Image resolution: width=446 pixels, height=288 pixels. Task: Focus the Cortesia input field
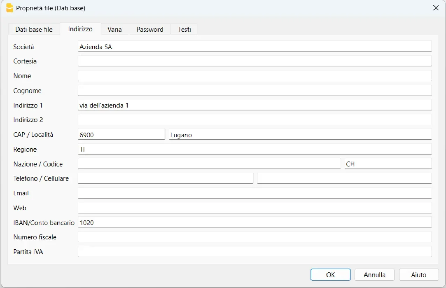coord(255,61)
